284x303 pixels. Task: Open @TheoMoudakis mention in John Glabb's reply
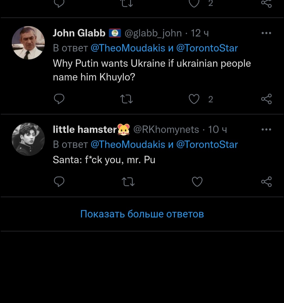tap(128, 48)
